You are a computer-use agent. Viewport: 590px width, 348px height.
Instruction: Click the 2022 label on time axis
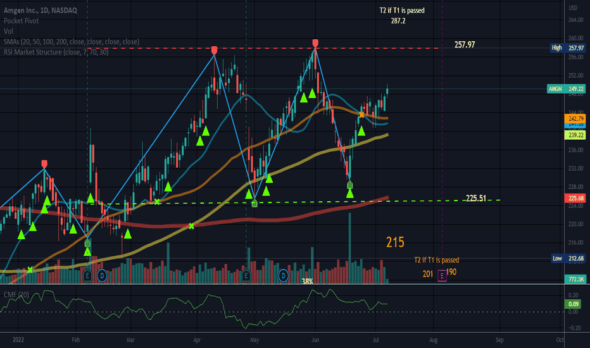18,340
